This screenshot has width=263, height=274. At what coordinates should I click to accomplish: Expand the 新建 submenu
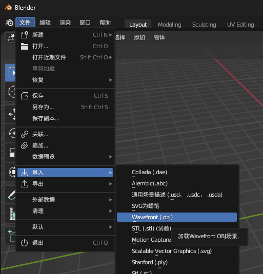65,35
